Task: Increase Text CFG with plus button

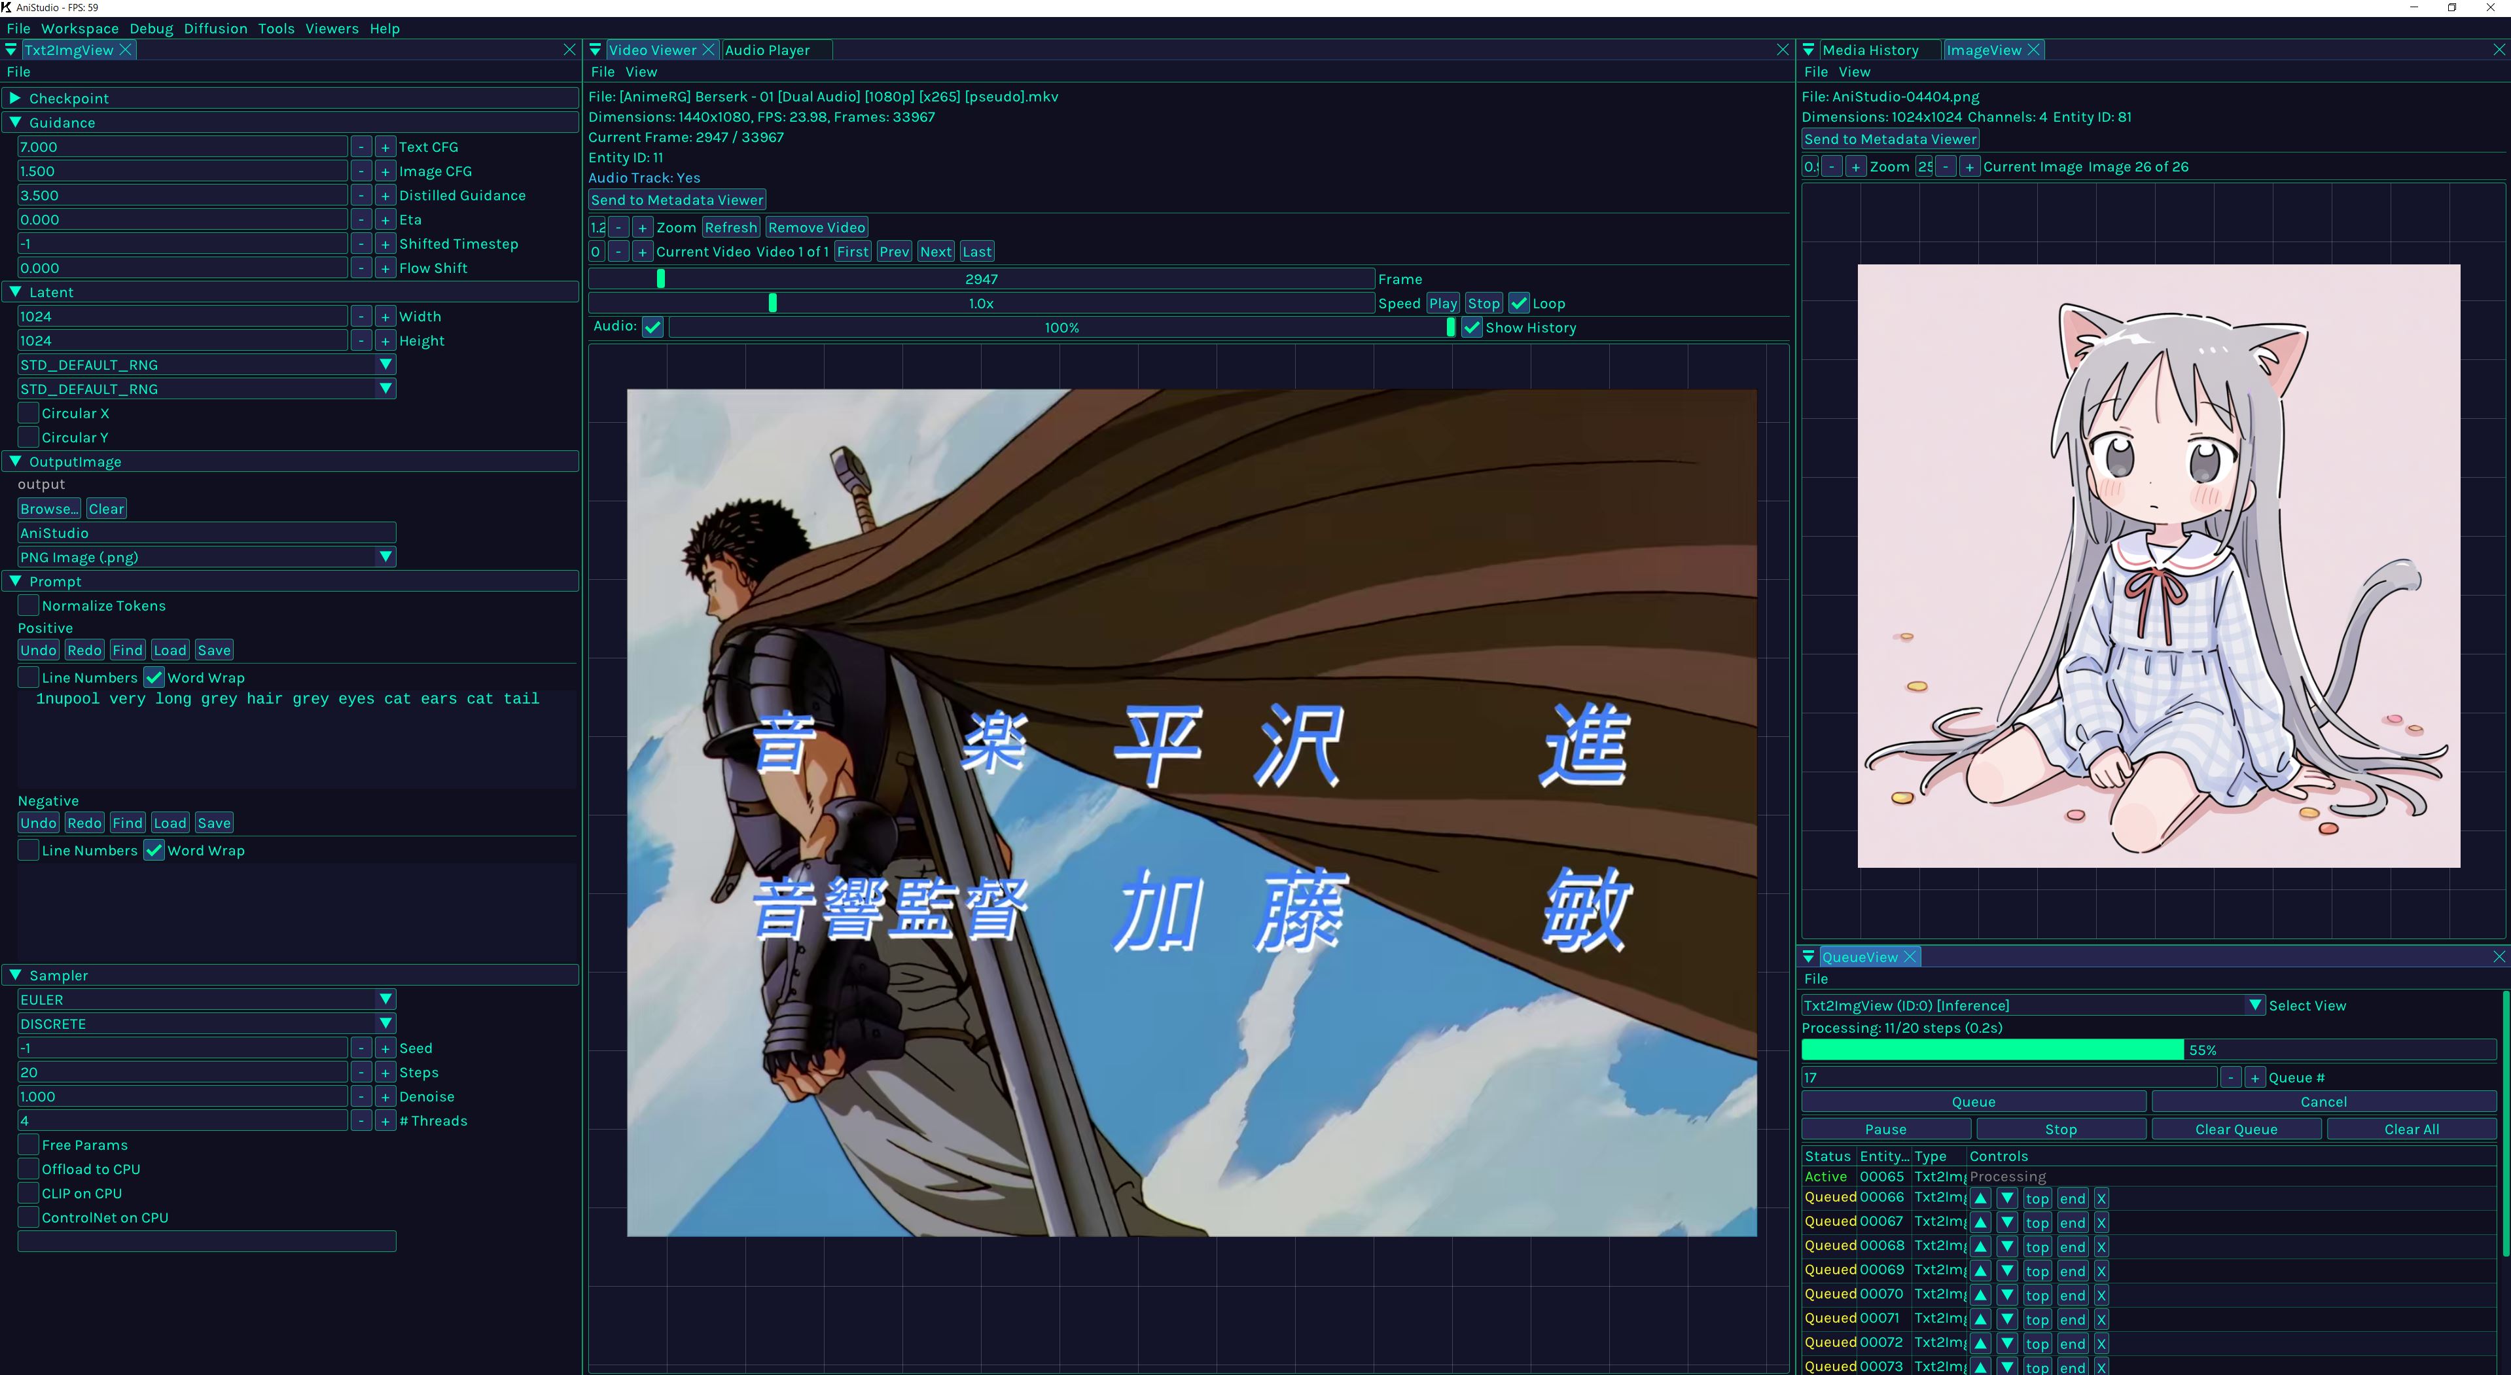Action: coord(385,147)
